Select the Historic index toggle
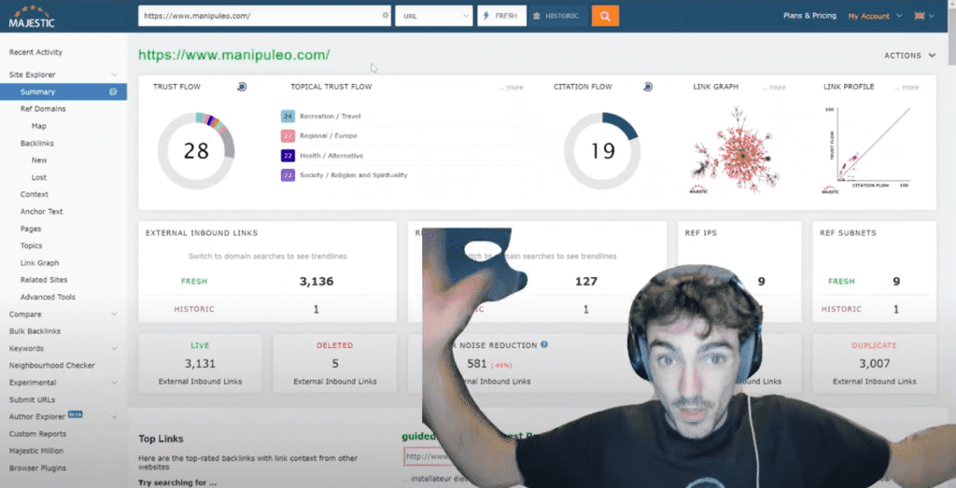 click(556, 16)
